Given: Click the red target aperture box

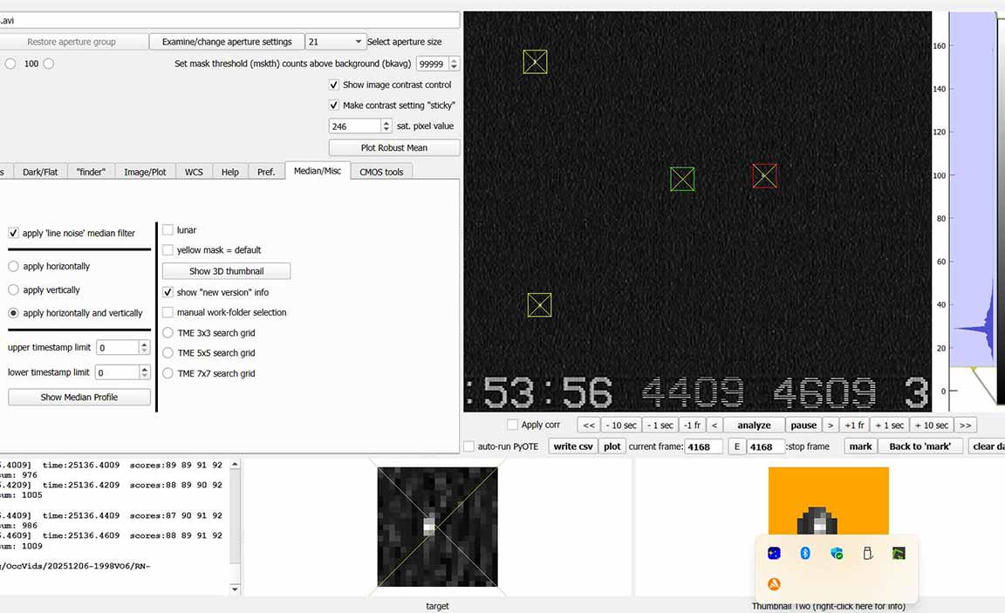Looking at the screenshot, I should [764, 176].
